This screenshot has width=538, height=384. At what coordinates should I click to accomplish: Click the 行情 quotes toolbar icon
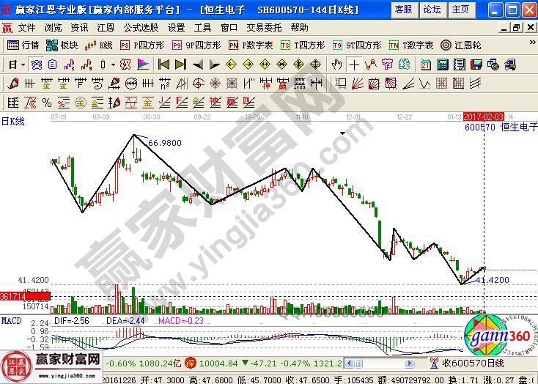[x=23, y=45]
